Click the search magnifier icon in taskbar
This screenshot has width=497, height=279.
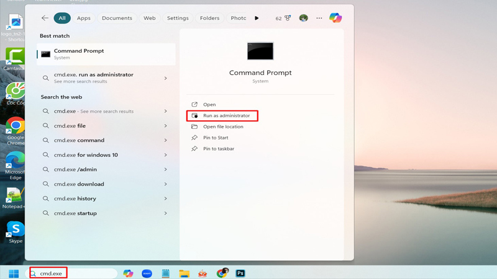33,273
